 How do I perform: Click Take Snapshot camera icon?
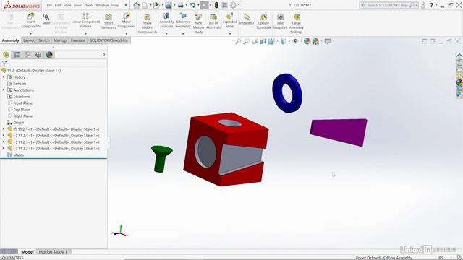[x=280, y=21]
